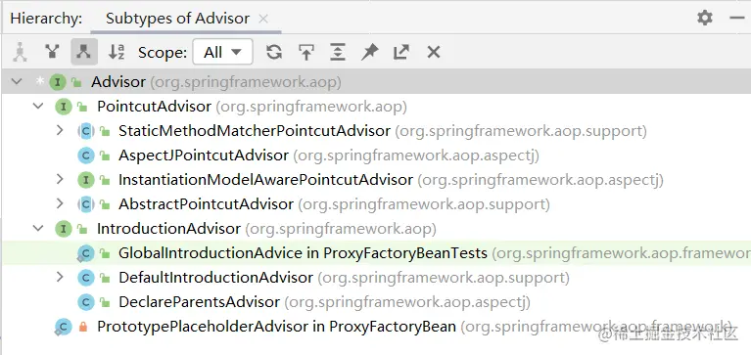Refresh the hierarchy tree
Viewport: 751px width, 355px height.
[274, 52]
